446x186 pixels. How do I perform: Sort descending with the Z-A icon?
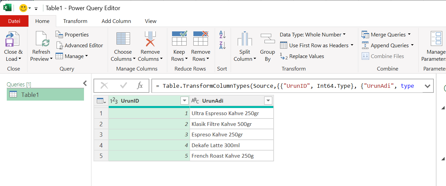[222, 45]
